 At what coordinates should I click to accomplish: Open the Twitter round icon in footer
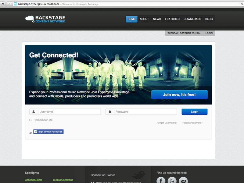point(172,180)
